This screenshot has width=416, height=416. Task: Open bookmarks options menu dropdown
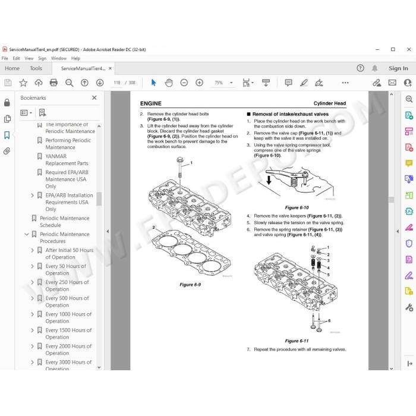tap(26, 113)
